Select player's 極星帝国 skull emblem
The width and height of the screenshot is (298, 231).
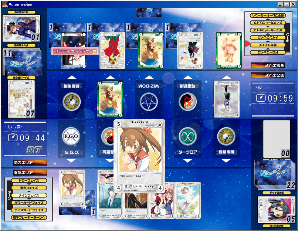[x=226, y=136]
